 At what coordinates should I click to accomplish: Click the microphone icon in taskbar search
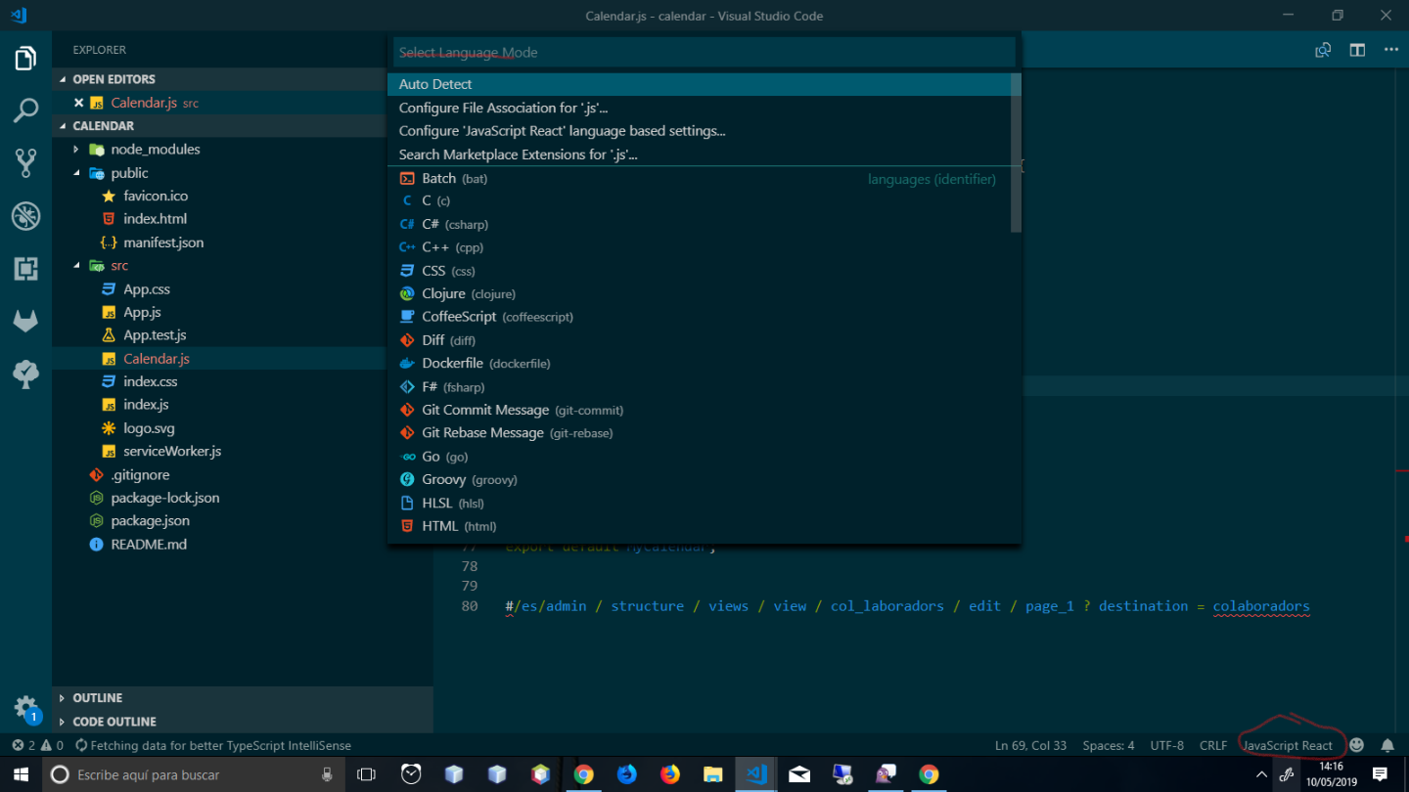pyautogui.click(x=327, y=774)
